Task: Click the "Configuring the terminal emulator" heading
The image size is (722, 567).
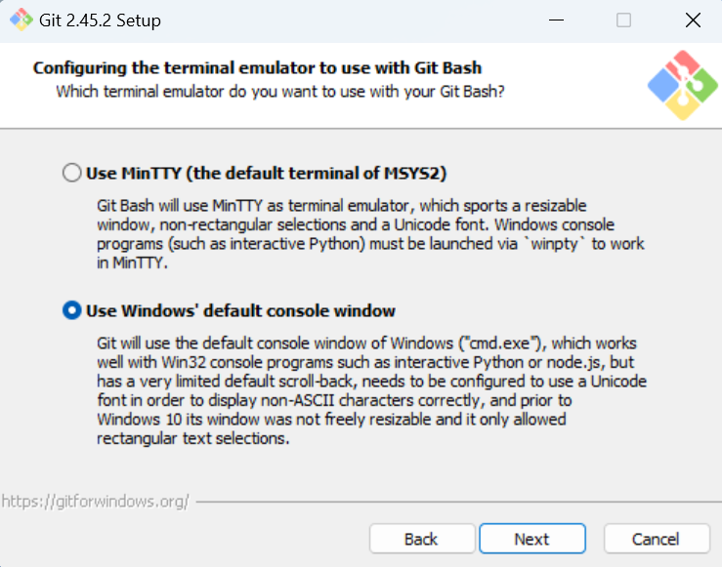Action: 257,68
